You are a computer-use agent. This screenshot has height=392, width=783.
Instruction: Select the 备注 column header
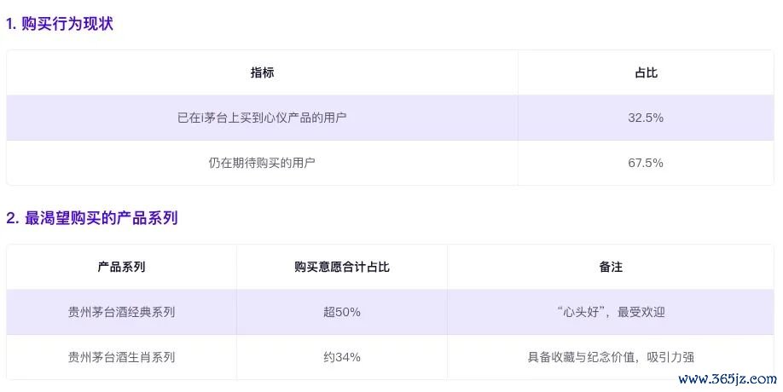[610, 267]
